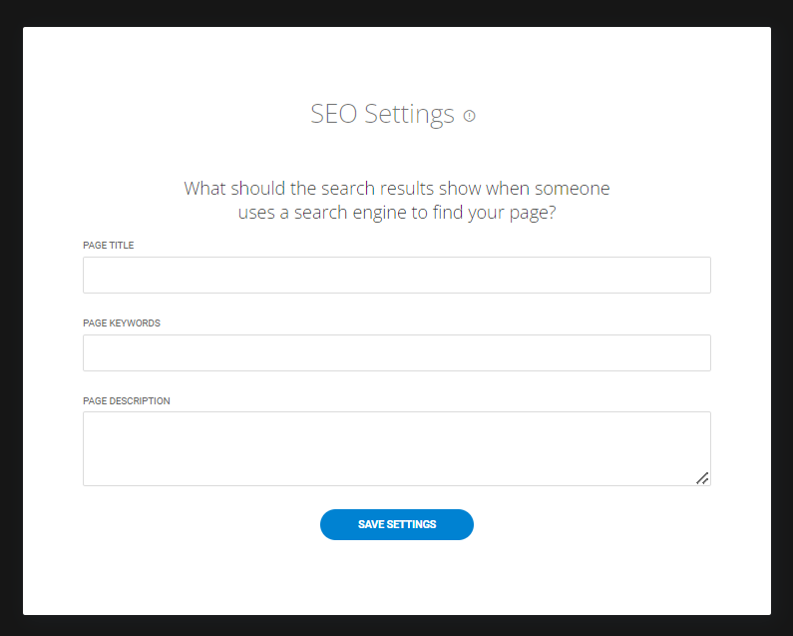793x636 pixels.
Task: Click the PAGE TITLE label
Action: [x=109, y=245]
